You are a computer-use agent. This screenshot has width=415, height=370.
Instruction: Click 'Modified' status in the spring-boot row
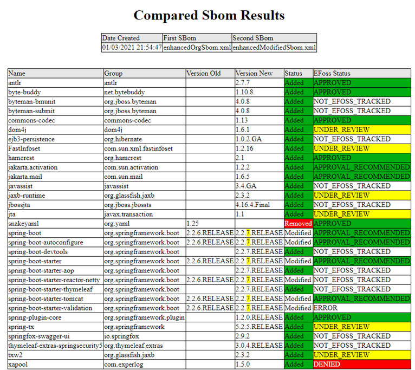(x=299, y=233)
